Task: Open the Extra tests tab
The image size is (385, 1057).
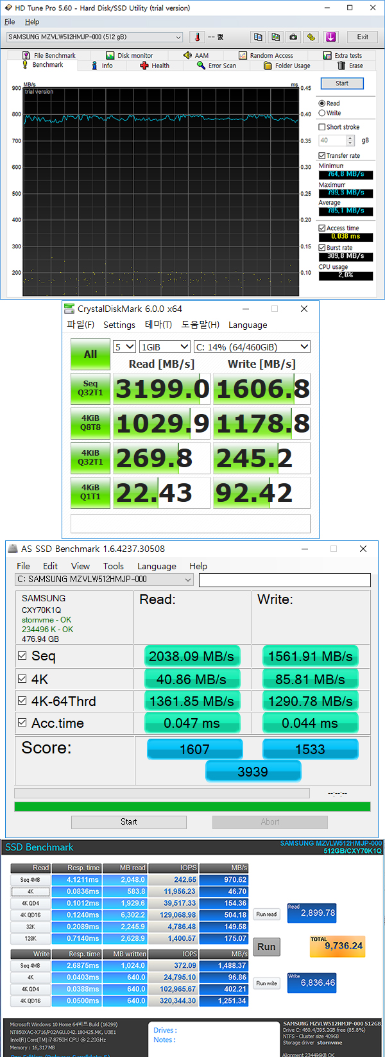Action: (343, 56)
